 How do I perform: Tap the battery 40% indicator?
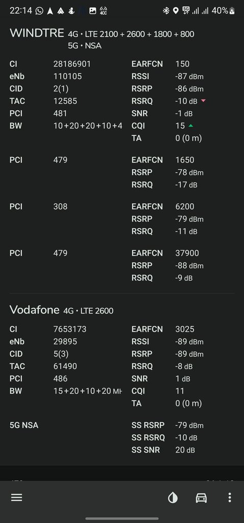point(223,11)
